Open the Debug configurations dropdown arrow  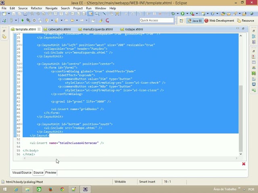coord(177,14)
